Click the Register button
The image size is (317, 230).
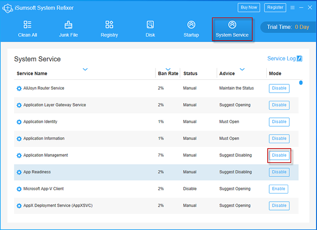(275, 8)
